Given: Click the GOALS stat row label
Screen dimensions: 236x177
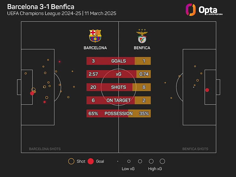Looking at the screenshot, I should click(x=118, y=61).
